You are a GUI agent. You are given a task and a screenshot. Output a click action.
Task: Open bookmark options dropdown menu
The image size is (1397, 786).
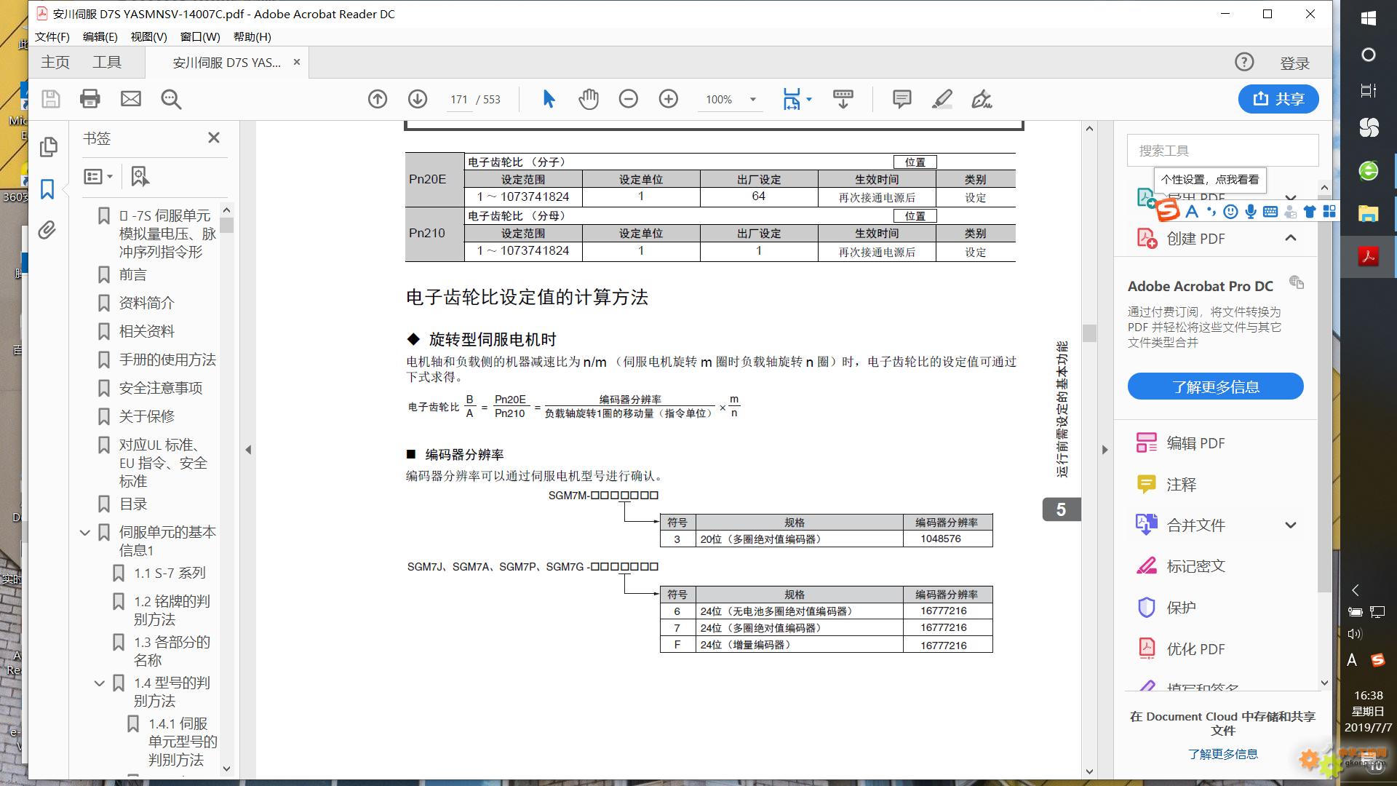click(98, 176)
